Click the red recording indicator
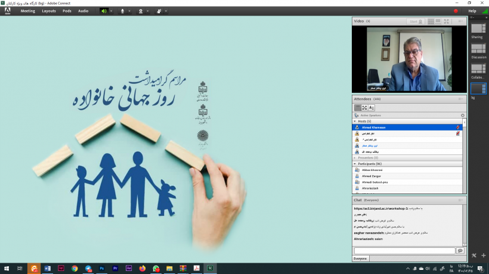 click(x=456, y=11)
